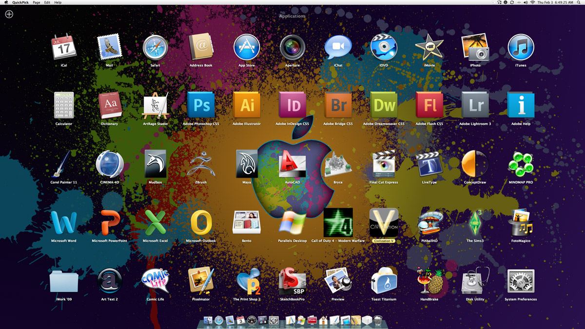The width and height of the screenshot is (585, 329).
Task: Open Microsoft Excel icon
Action: [155, 223]
